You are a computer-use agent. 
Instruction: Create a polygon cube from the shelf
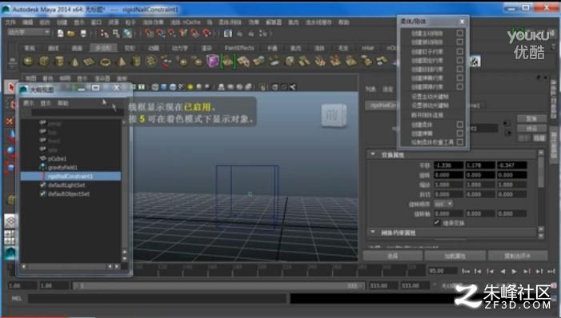[x=44, y=61]
